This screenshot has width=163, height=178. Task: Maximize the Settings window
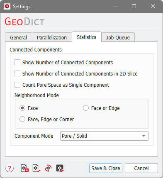[134, 6]
